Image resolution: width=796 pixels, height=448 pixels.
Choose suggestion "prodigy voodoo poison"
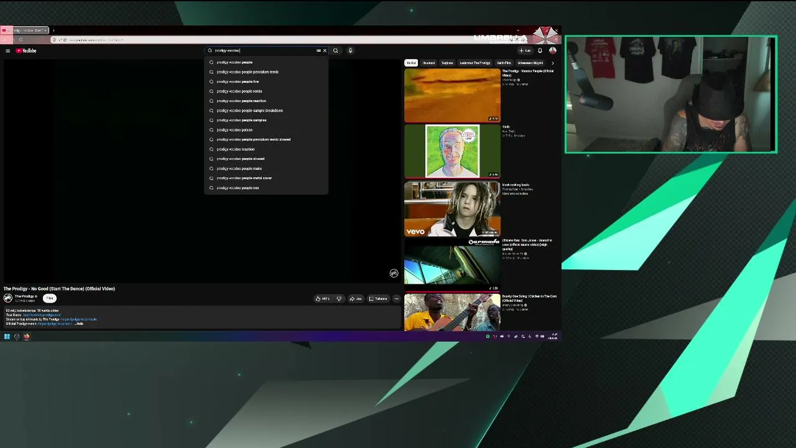(266, 129)
